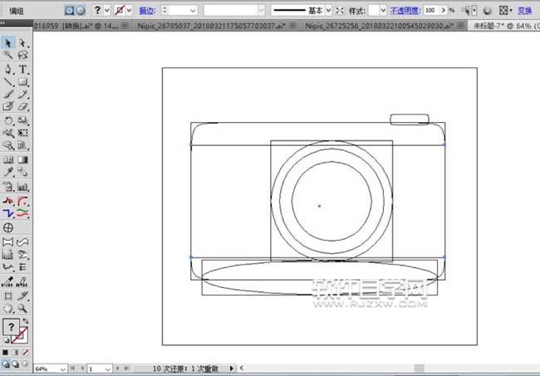540x376 pixels.
Task: Select the Shape Builder tool
Action: coord(8,145)
